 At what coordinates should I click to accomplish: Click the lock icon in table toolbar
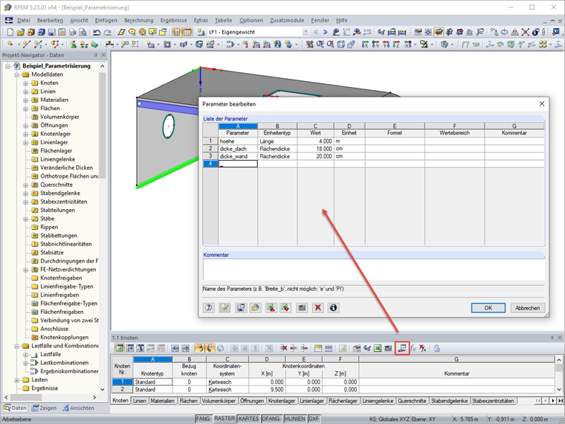[436, 348]
